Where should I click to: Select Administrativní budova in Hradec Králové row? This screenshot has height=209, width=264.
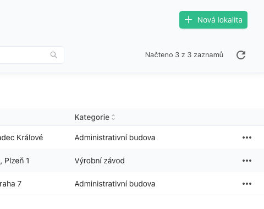point(115,137)
